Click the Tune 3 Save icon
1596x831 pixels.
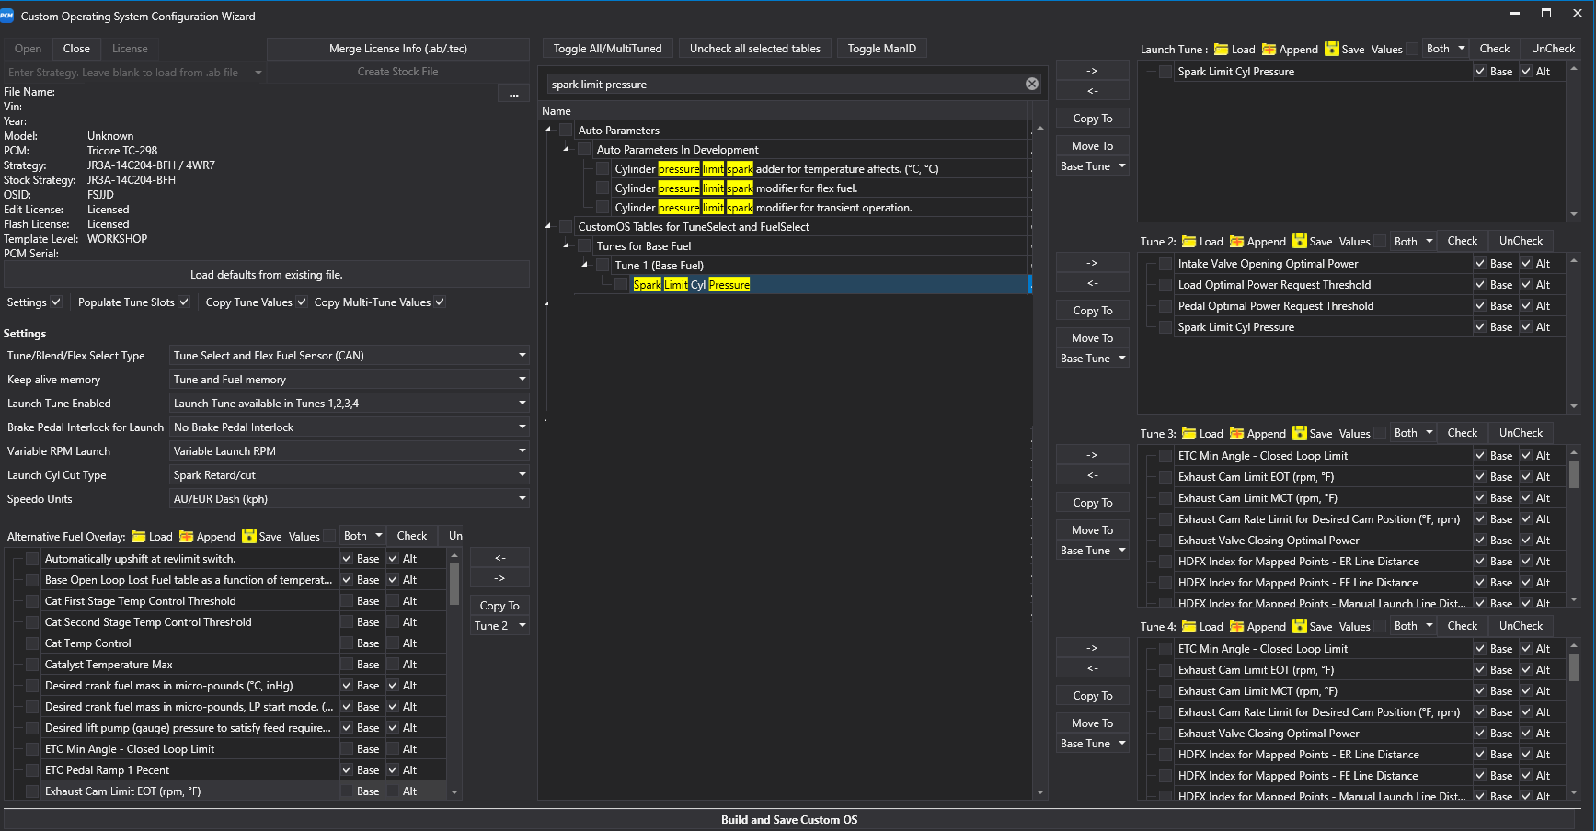coord(1300,434)
